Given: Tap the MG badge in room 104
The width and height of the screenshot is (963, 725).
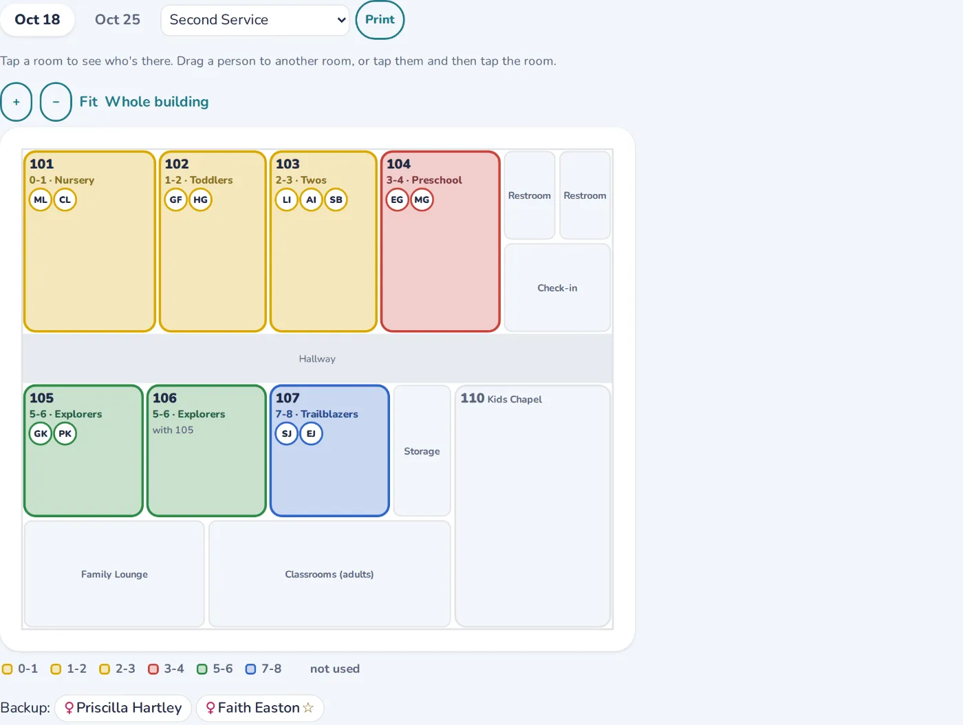Looking at the screenshot, I should 422,200.
